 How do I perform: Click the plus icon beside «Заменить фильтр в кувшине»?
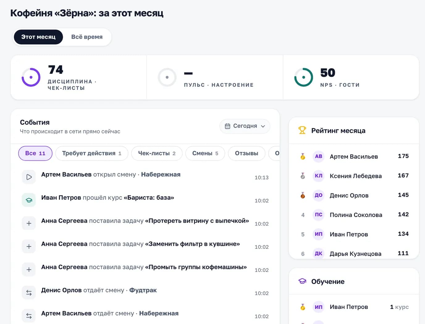coord(29,246)
